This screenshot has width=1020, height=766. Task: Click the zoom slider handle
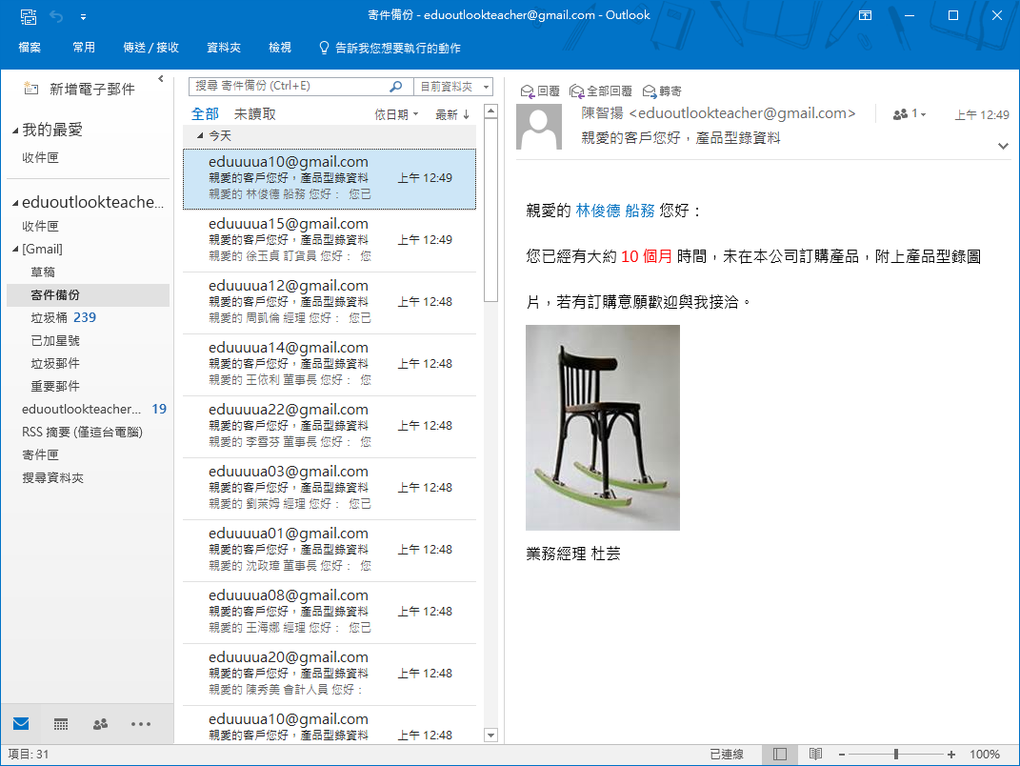coord(895,754)
